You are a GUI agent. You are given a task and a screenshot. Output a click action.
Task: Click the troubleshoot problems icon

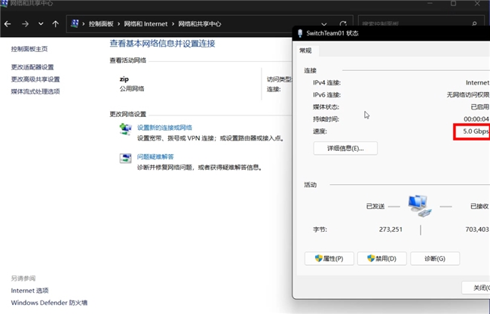126,159
